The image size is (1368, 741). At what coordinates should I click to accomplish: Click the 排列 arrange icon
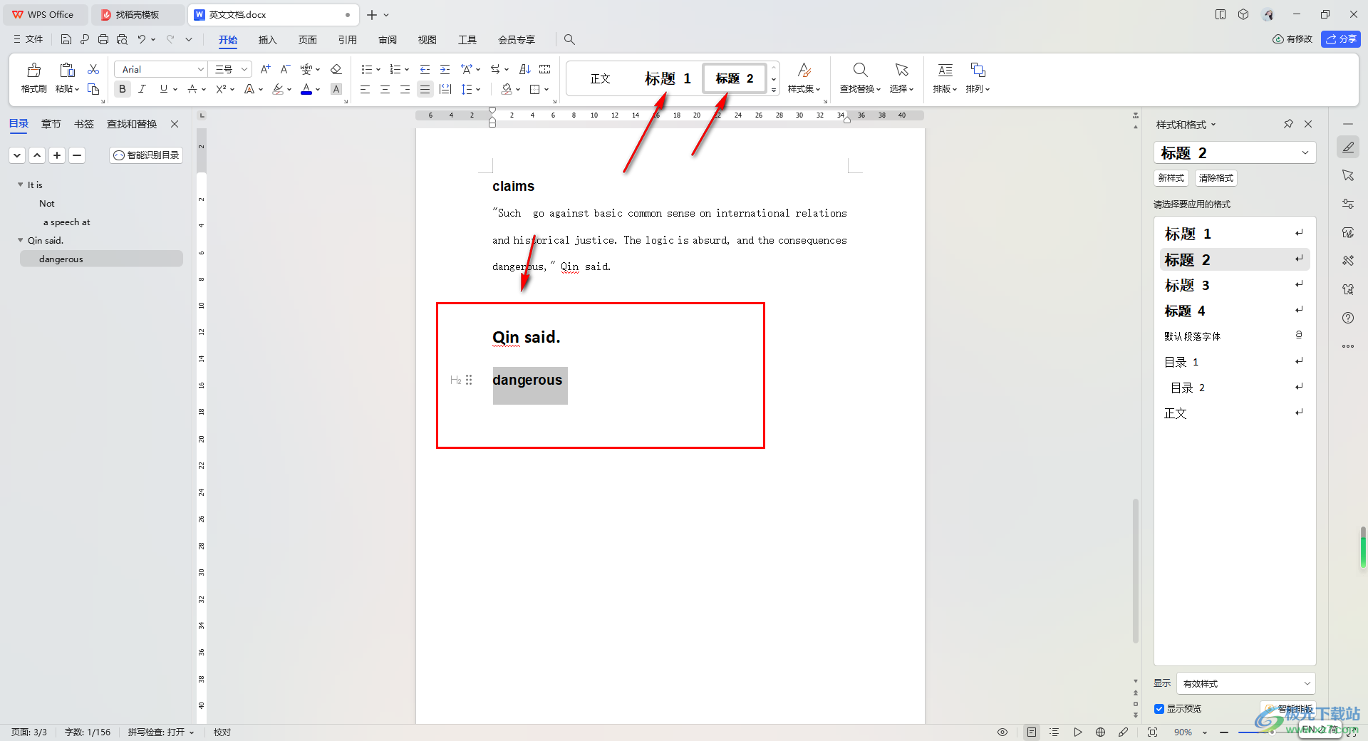tap(978, 70)
